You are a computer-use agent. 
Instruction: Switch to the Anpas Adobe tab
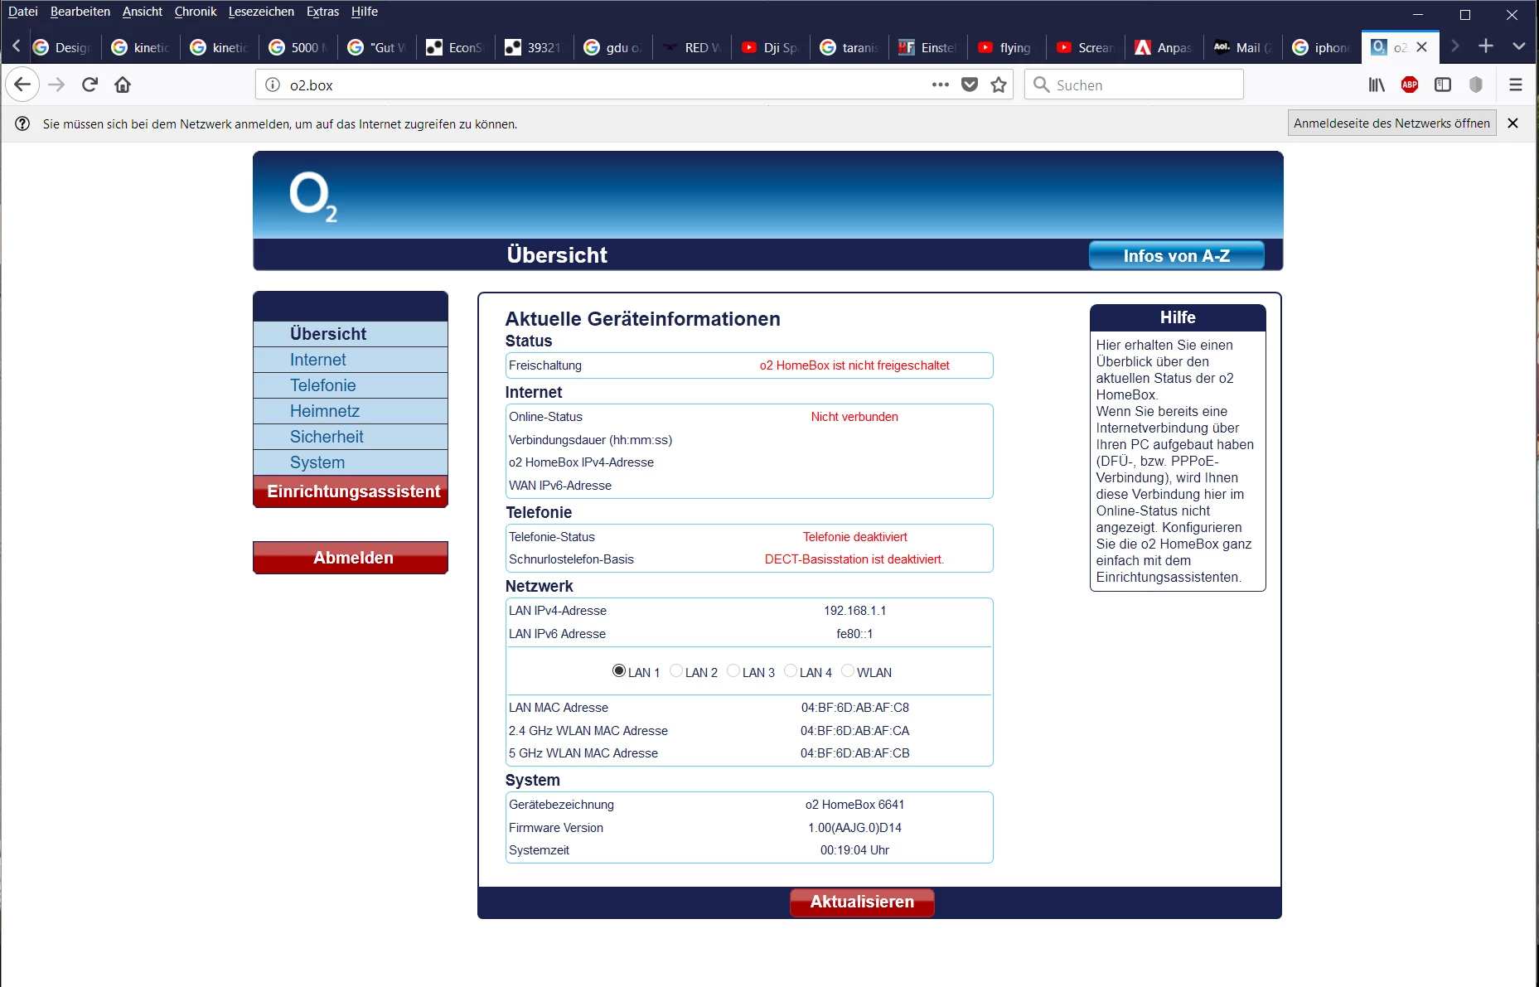(1164, 47)
